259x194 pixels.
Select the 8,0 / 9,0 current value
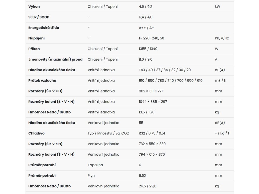(145, 59)
